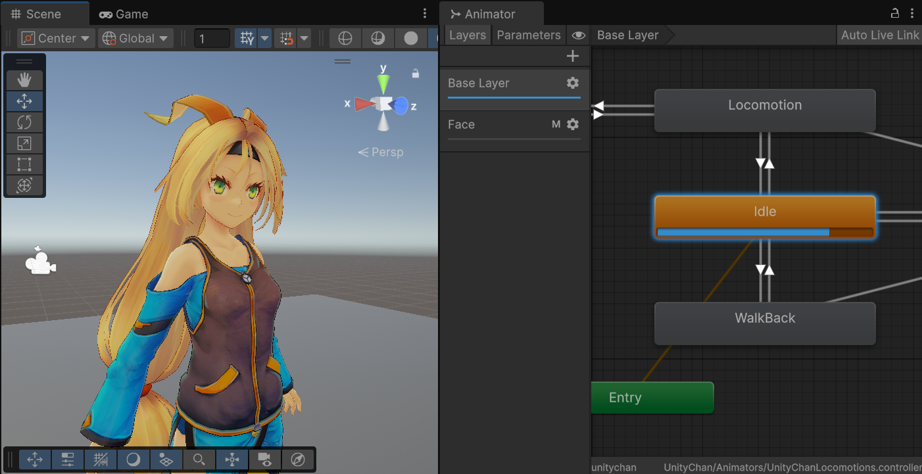Screen dimensions: 922x474
Task: Toggle the Animator panel eye visibility
Action: (578, 36)
